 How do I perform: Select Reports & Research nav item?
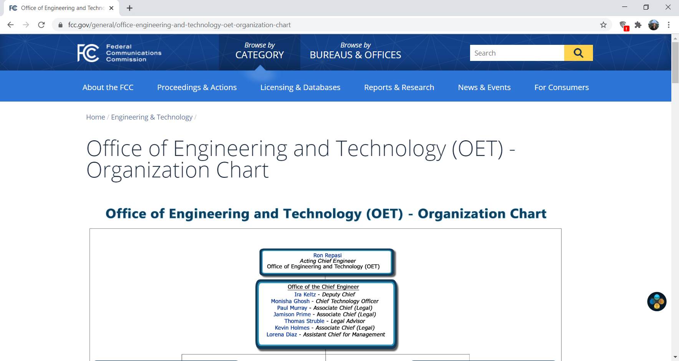pos(399,87)
